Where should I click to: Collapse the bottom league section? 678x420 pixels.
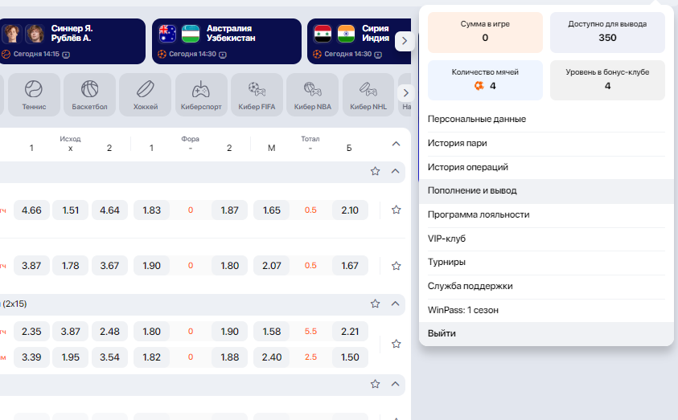click(x=395, y=384)
